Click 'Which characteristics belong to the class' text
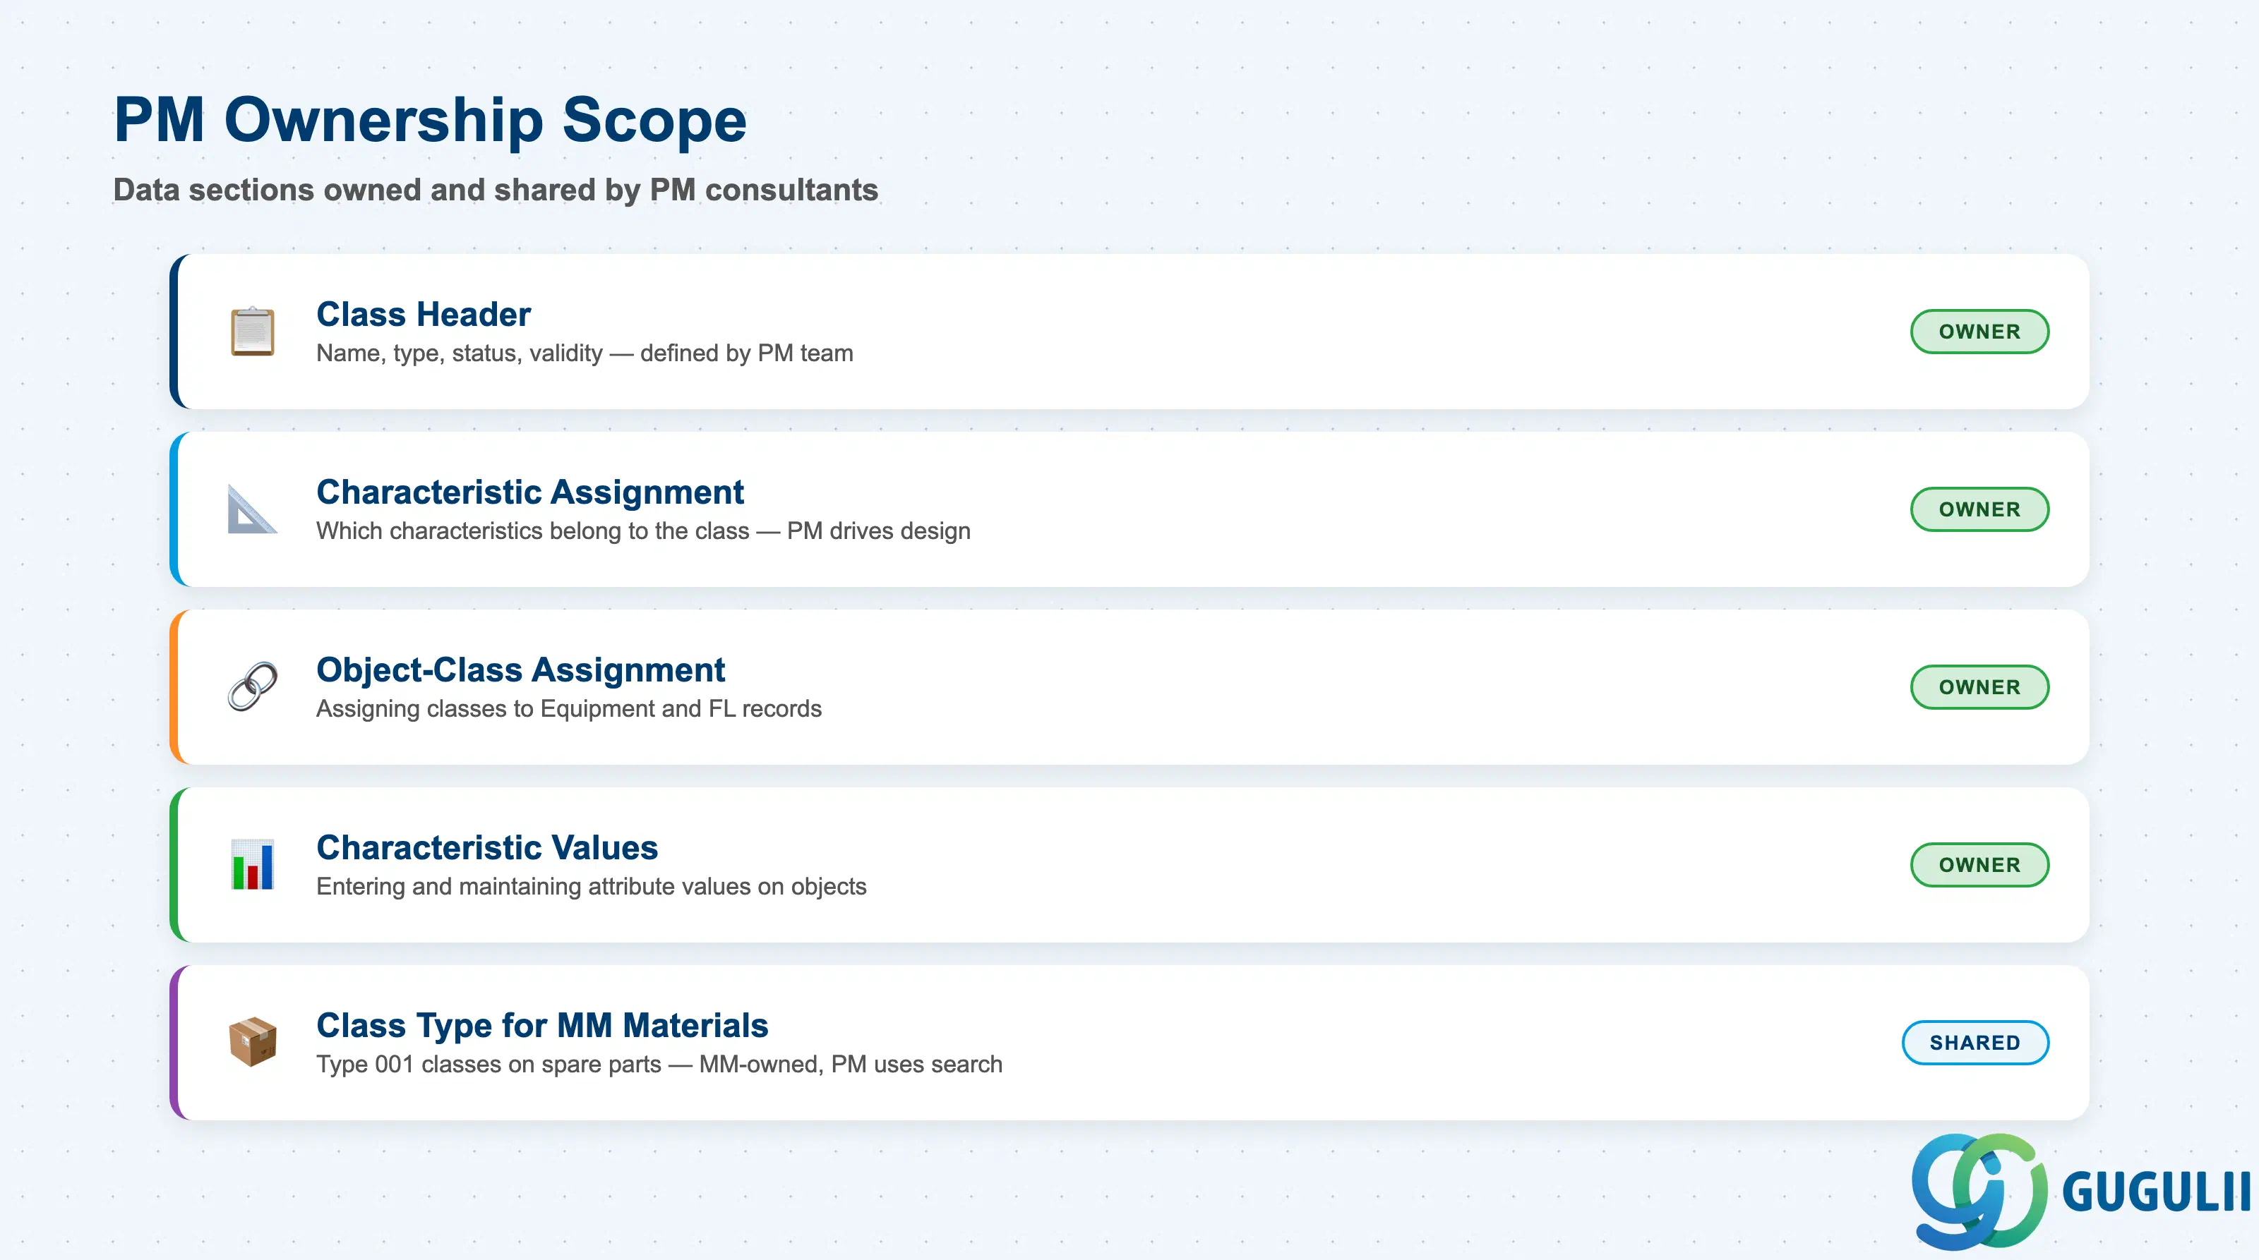 click(x=532, y=531)
